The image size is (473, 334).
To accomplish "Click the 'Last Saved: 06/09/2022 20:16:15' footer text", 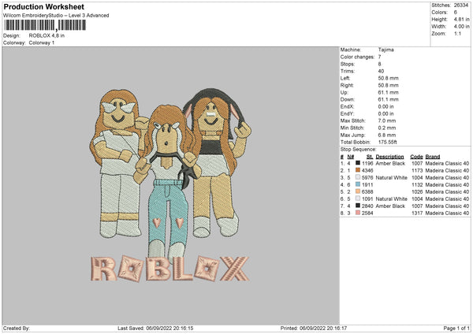I will [x=155, y=328].
